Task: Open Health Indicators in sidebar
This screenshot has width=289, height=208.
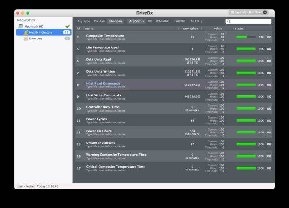Action: 44,32
